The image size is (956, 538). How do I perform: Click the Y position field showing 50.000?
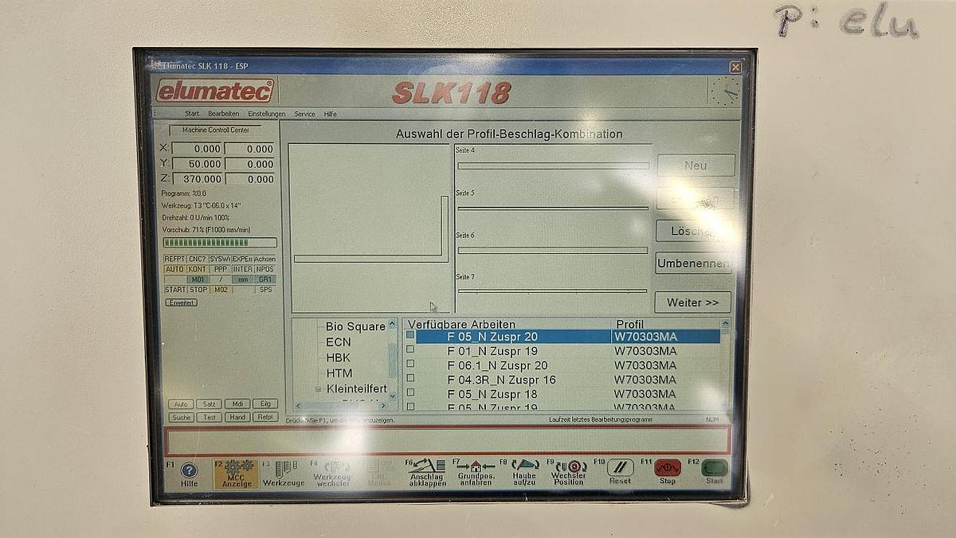197,164
